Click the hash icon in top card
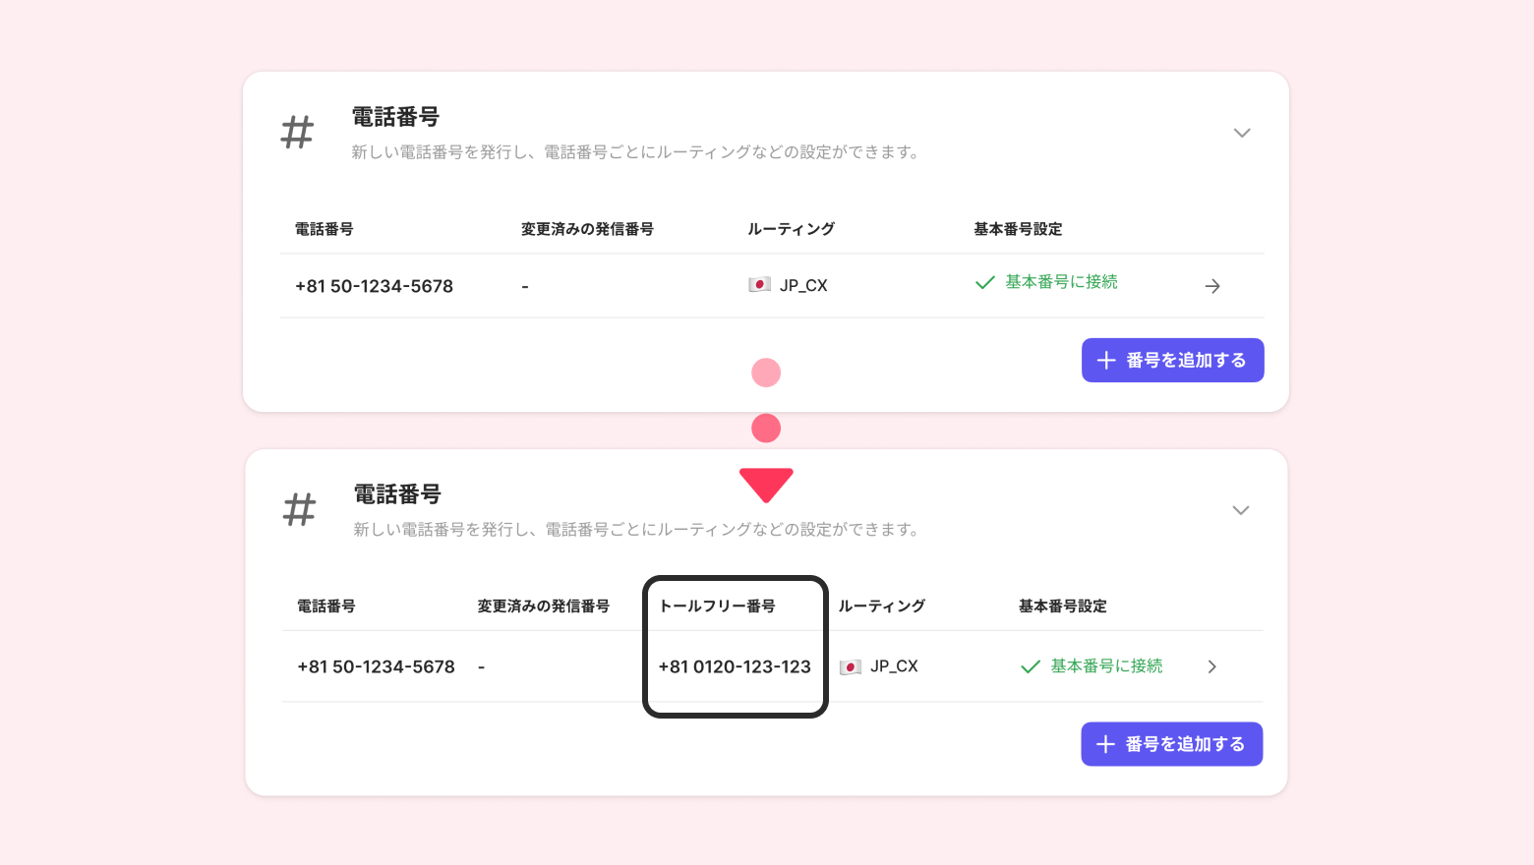 pos(297,133)
